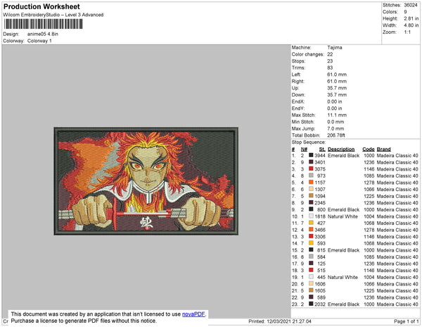422x327 pixels.
Task: Click the total stitches value "36024"
Action: (411, 5)
